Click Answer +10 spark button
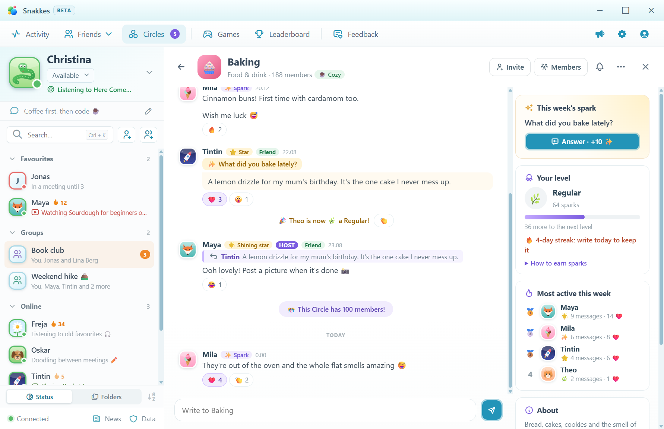The image size is (664, 429). pyautogui.click(x=582, y=142)
